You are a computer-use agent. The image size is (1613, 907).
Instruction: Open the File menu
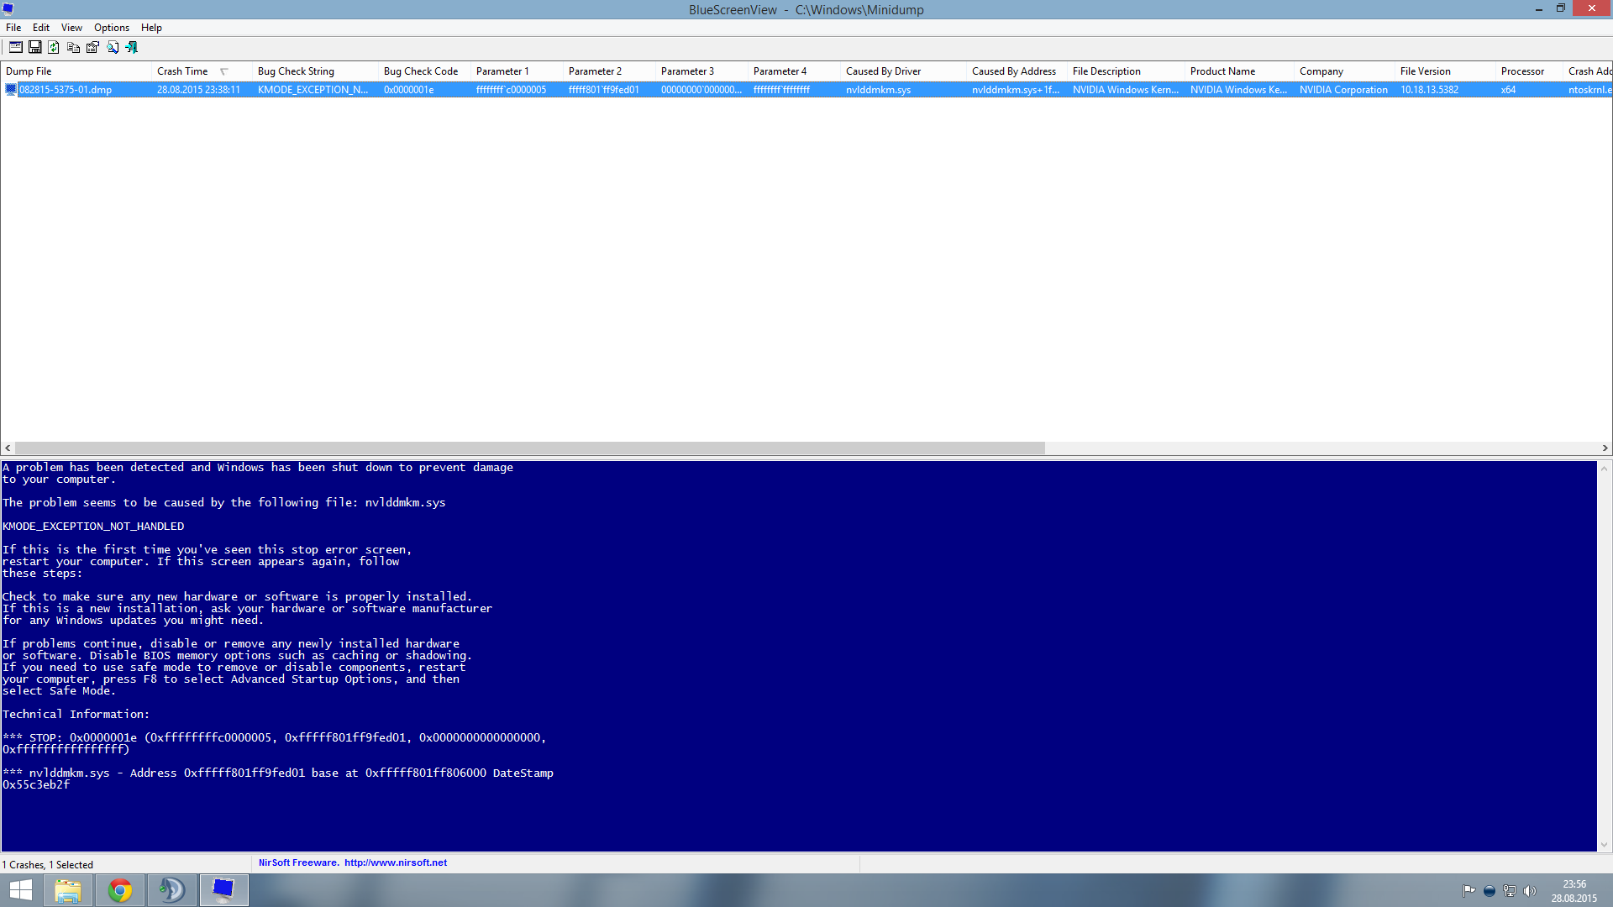tap(13, 28)
